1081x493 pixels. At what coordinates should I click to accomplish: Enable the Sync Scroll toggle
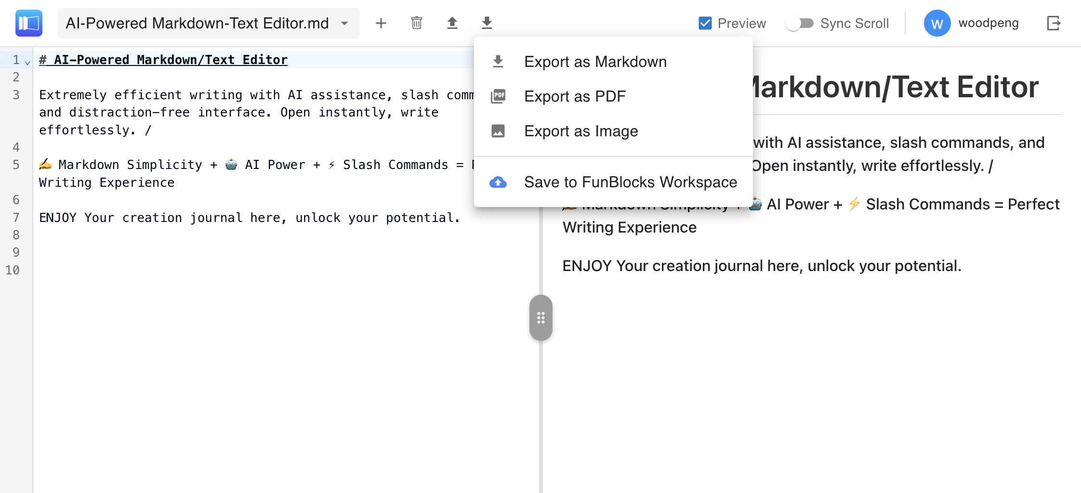pos(800,23)
